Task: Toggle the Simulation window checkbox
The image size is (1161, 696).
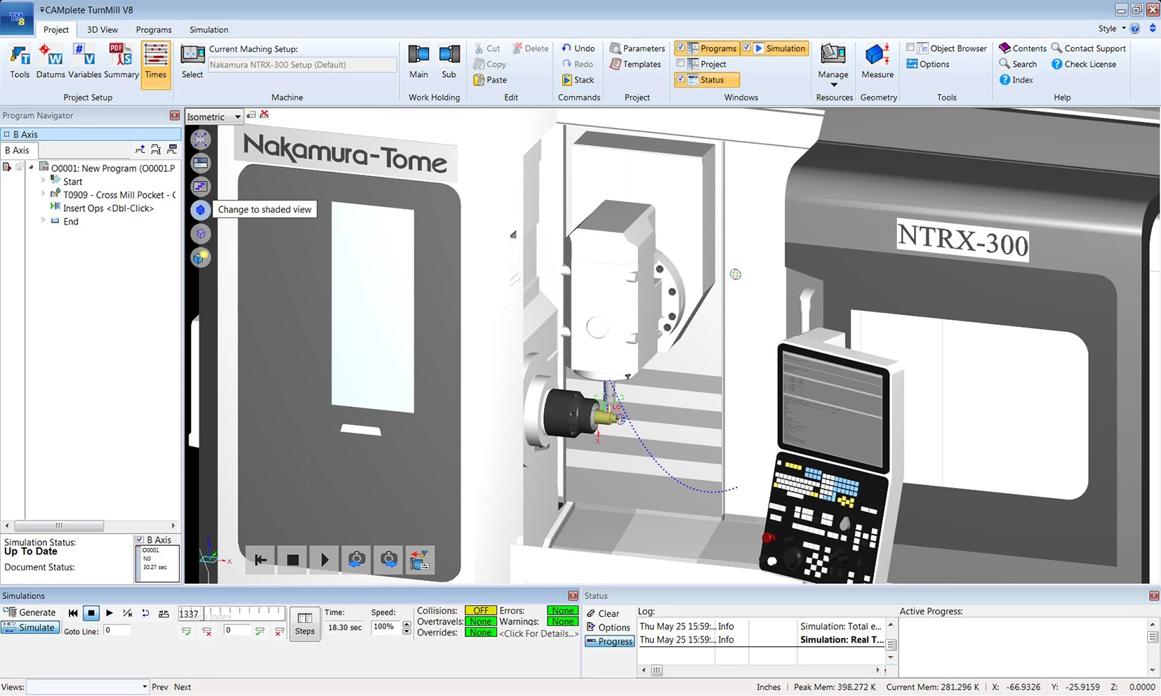Action: coord(747,48)
